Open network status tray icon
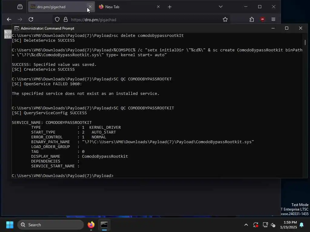The width and height of the screenshot is (310, 232). point(265,225)
